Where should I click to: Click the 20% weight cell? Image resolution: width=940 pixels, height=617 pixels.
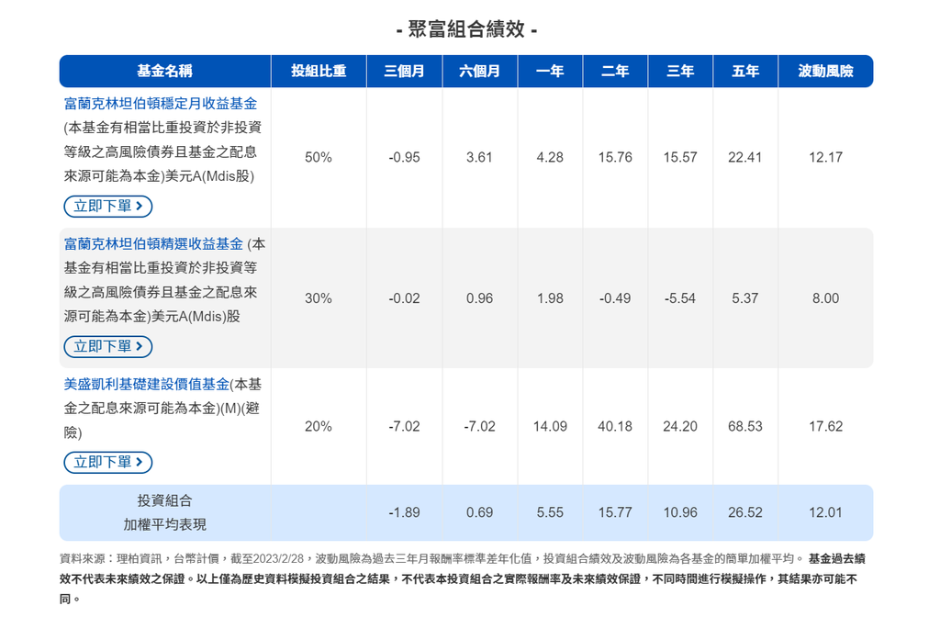pos(319,427)
